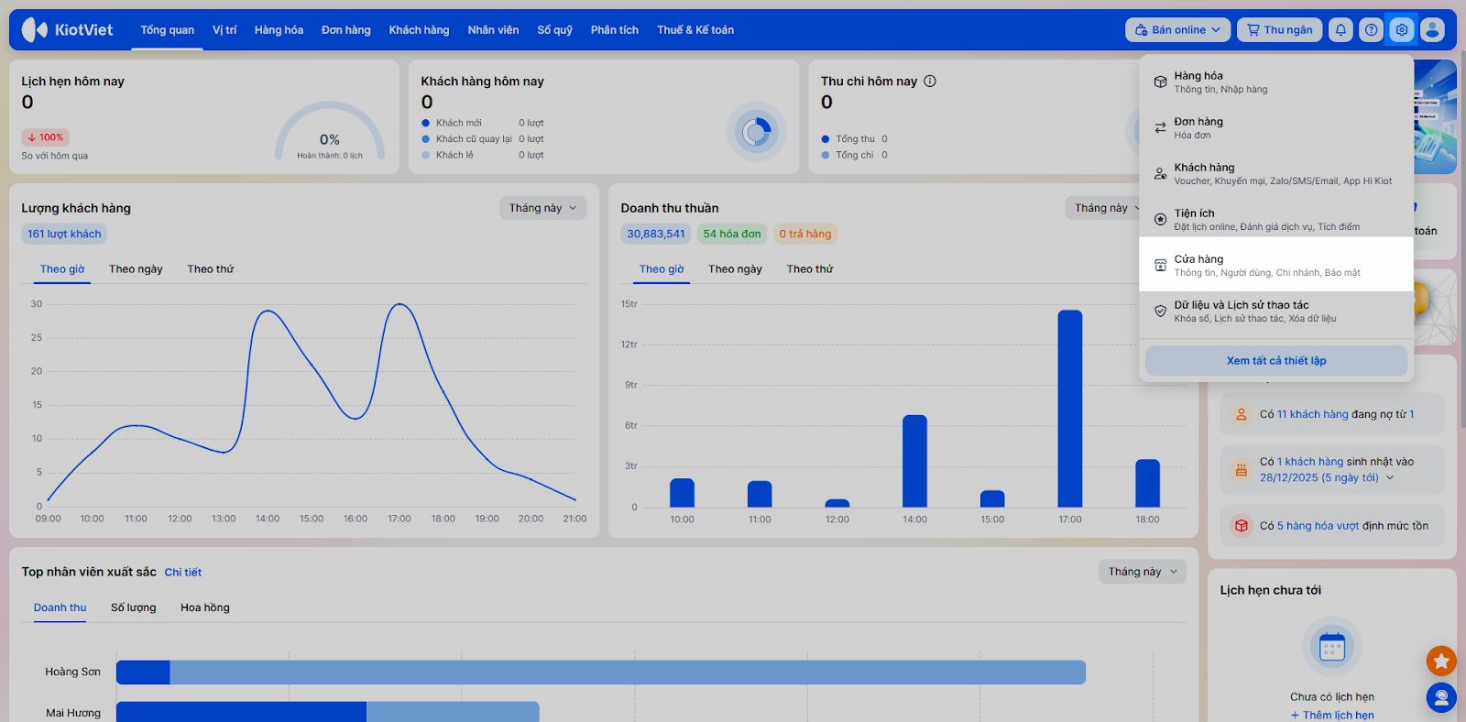The image size is (1466, 722).
Task: Open Chi tiết link for top employees
Action: (x=183, y=573)
